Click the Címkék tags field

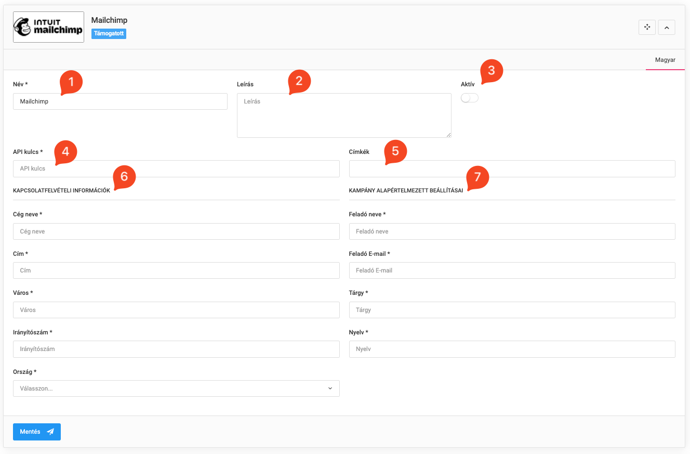coord(512,168)
